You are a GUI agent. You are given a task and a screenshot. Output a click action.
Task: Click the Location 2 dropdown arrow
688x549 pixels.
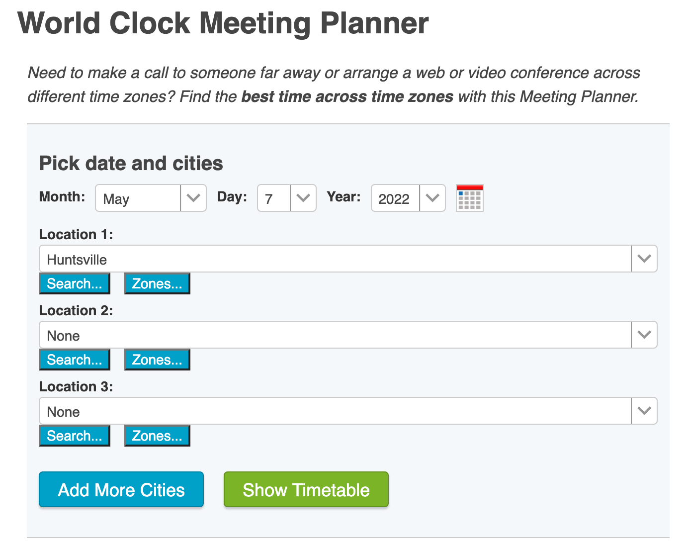coord(644,335)
